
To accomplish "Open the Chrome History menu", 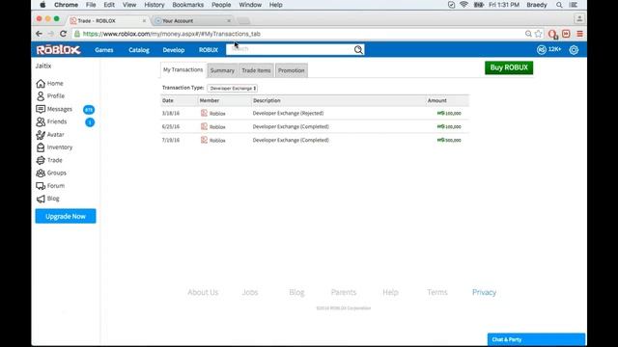I will pyautogui.click(x=154, y=5).
